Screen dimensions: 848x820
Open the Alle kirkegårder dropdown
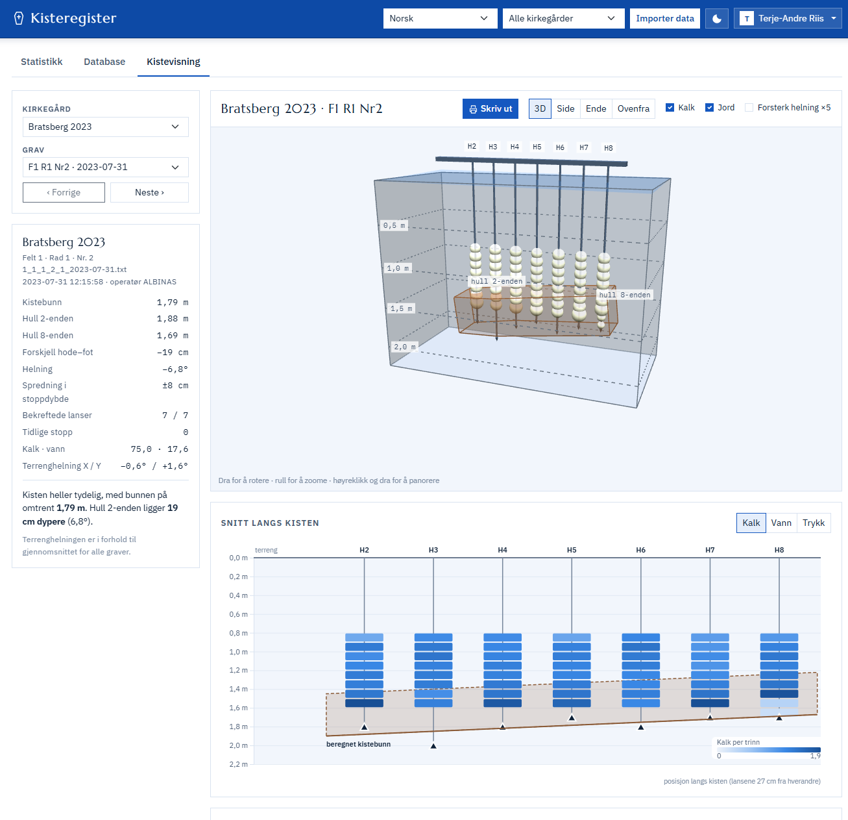tap(564, 18)
